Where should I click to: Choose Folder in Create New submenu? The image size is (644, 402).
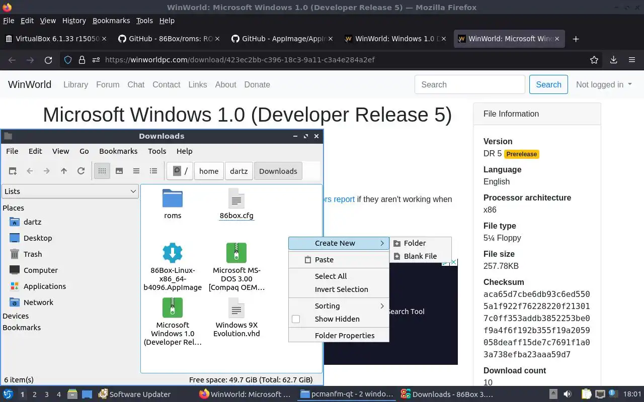click(x=421, y=243)
